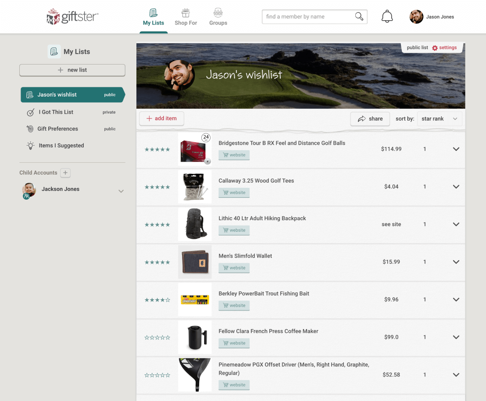
Task: Click the share arrow icon
Action: click(362, 119)
